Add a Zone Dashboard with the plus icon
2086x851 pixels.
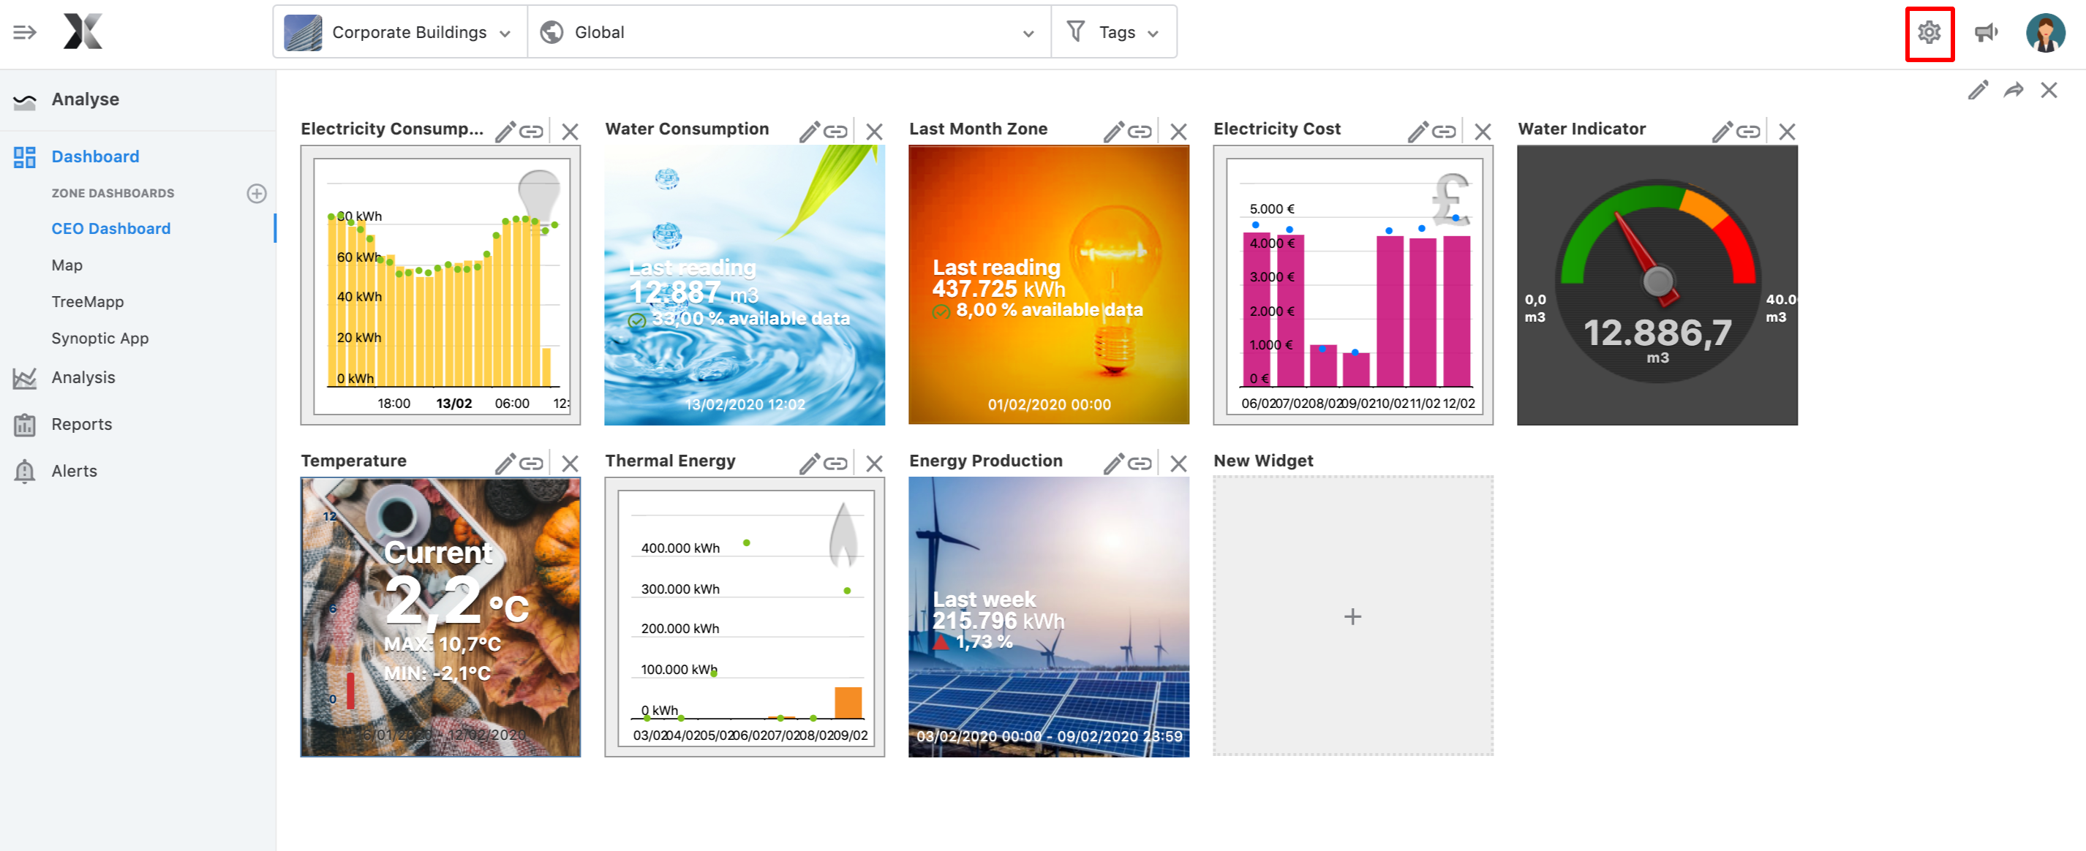(257, 193)
